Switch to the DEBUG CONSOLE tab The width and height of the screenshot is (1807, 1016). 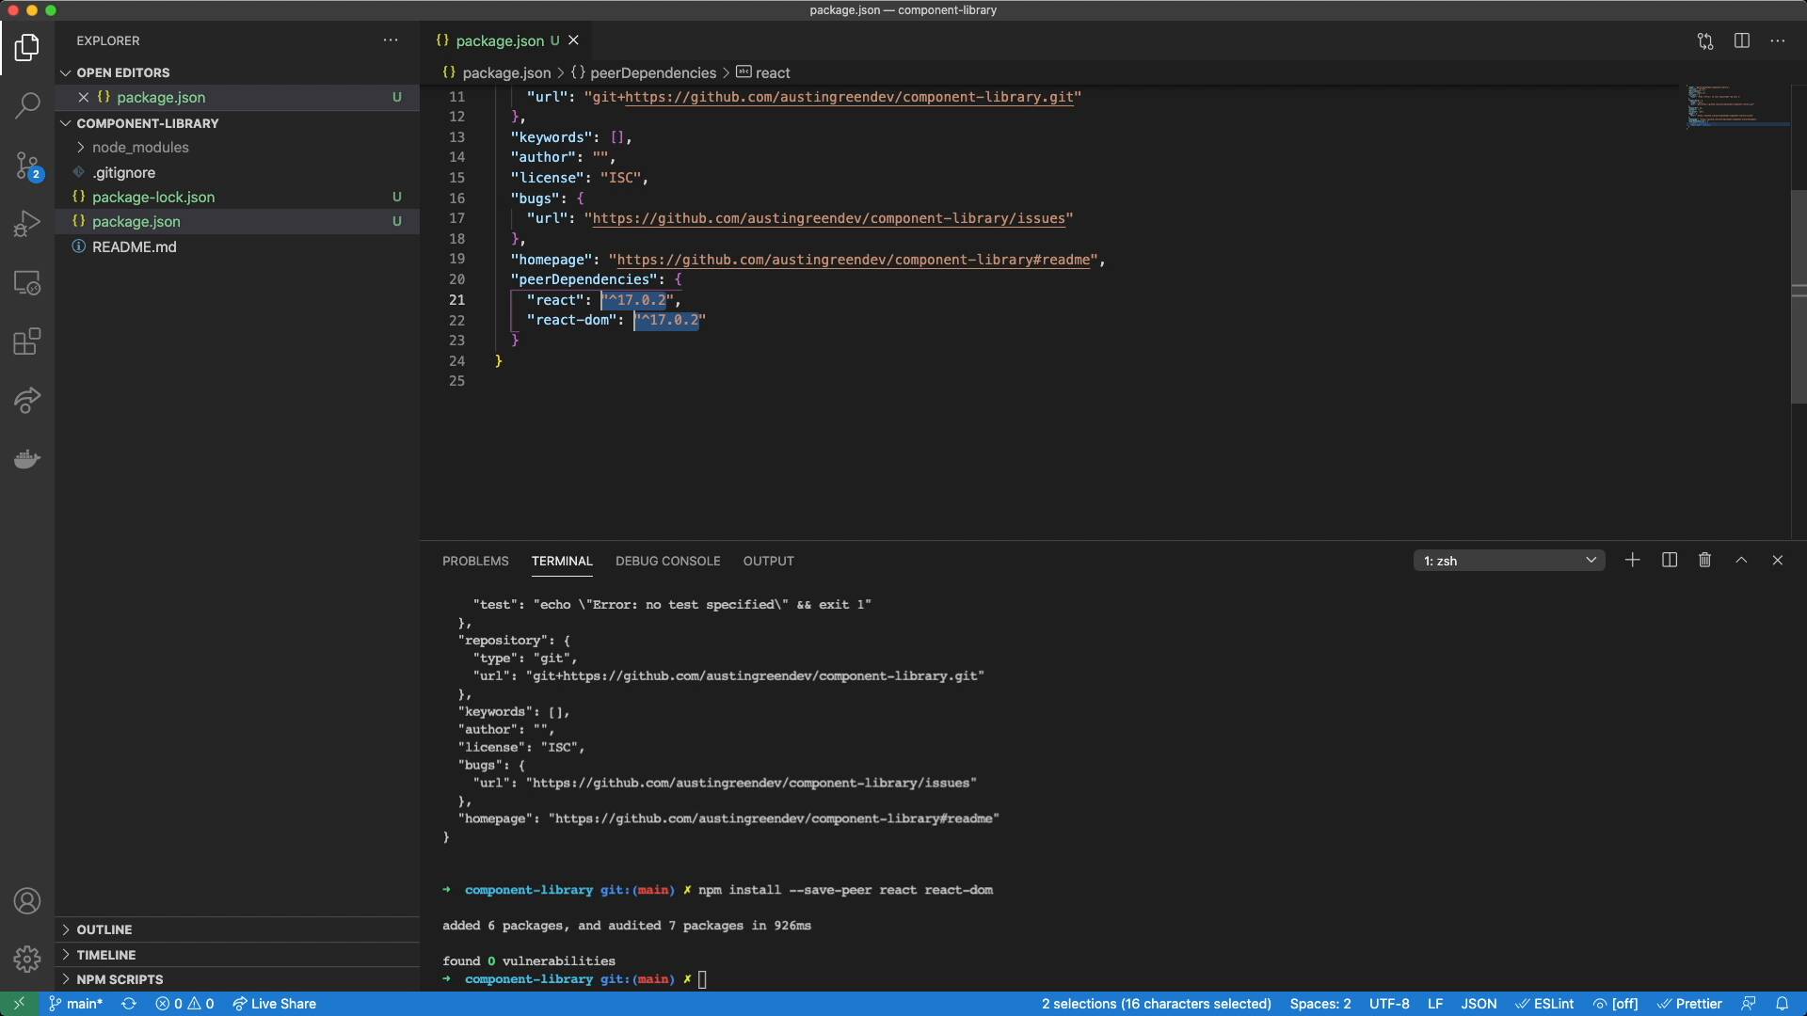click(x=668, y=561)
